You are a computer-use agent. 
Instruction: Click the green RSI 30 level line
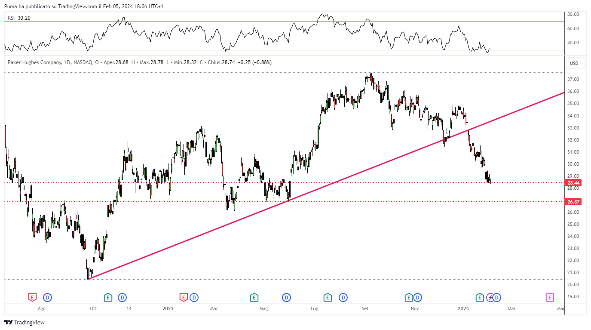coord(284,50)
